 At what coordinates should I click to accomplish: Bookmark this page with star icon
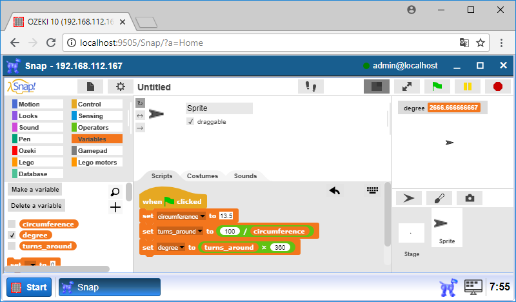pyautogui.click(x=481, y=43)
